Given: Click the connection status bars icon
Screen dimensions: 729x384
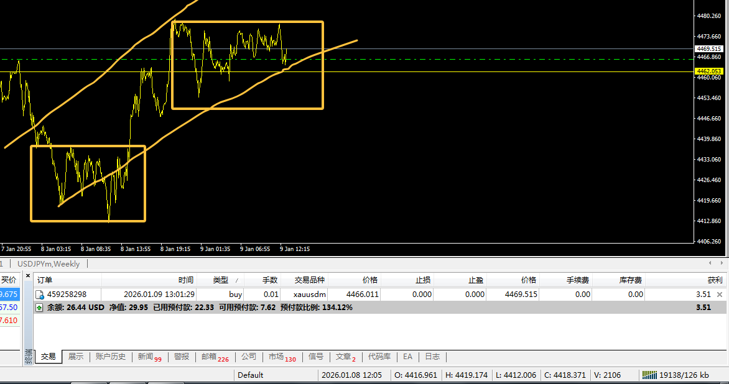Looking at the screenshot, I should tap(650, 375).
